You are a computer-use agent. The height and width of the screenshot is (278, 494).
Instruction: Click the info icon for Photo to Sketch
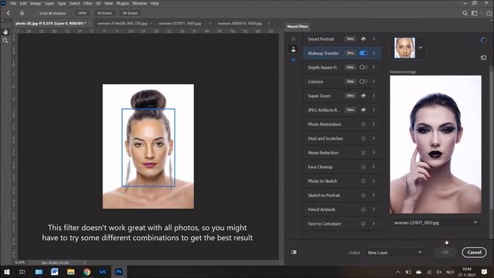pyautogui.click(x=364, y=181)
